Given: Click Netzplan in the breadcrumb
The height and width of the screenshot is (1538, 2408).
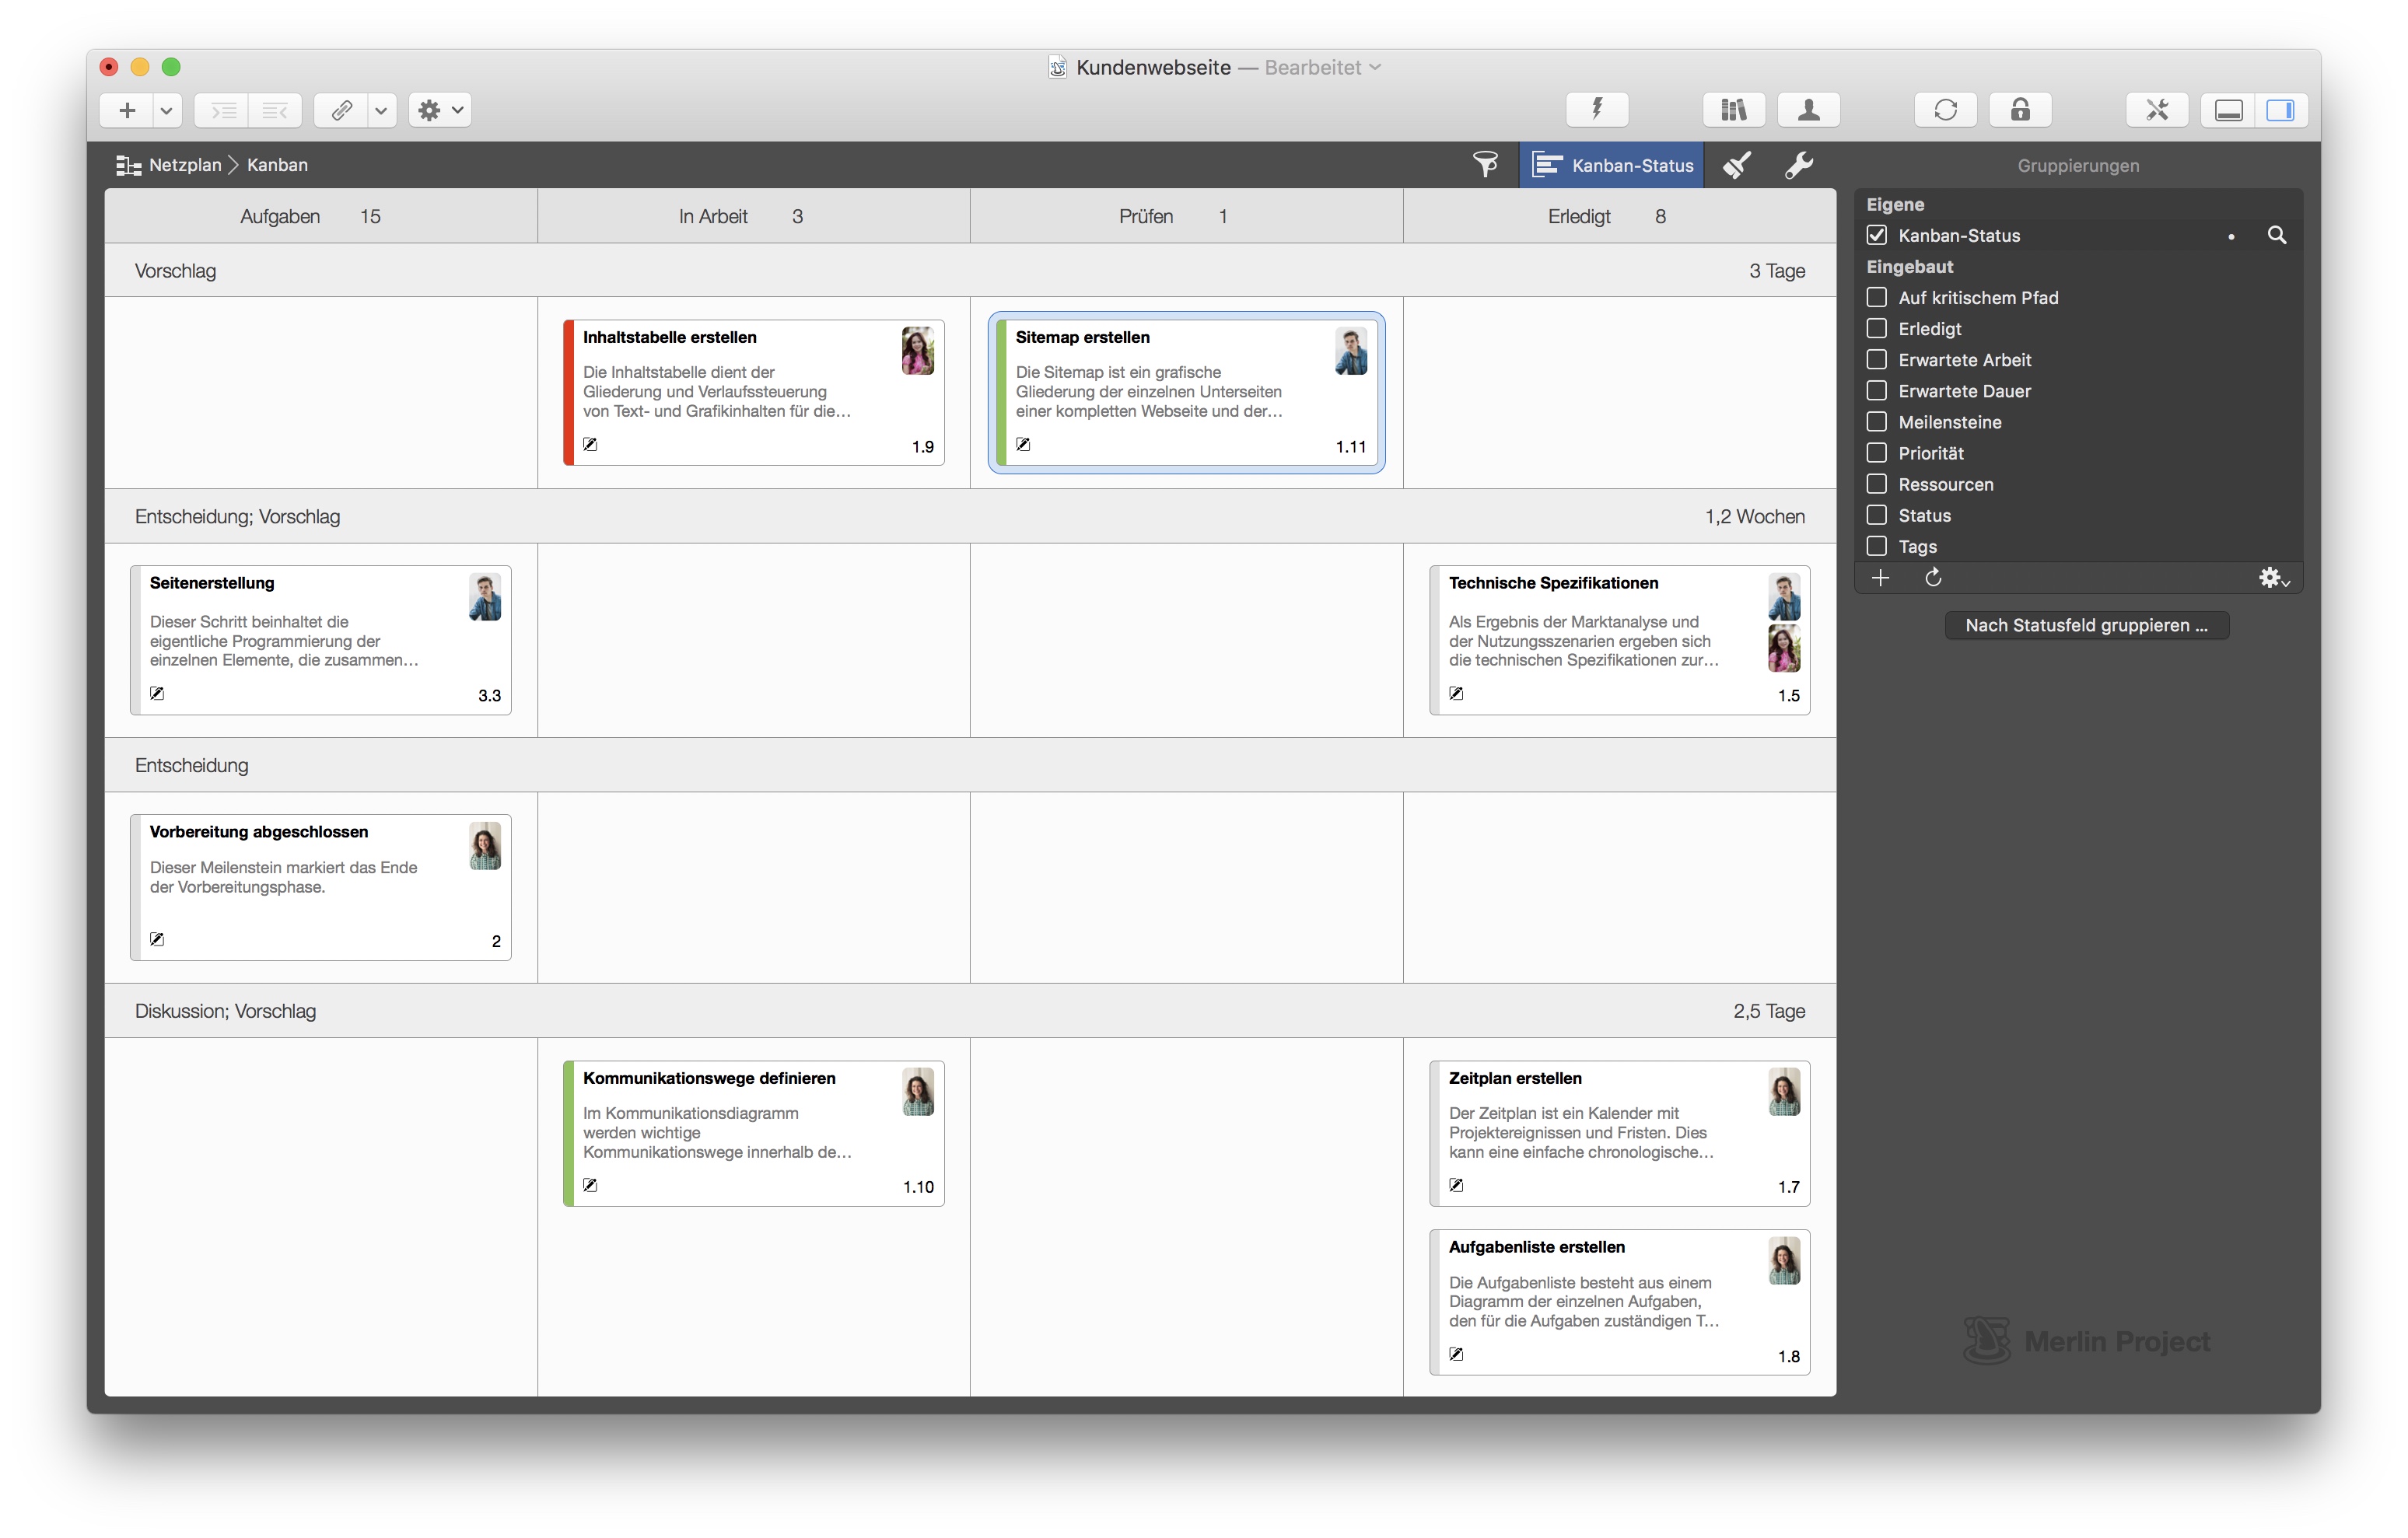Looking at the screenshot, I should [x=184, y=165].
